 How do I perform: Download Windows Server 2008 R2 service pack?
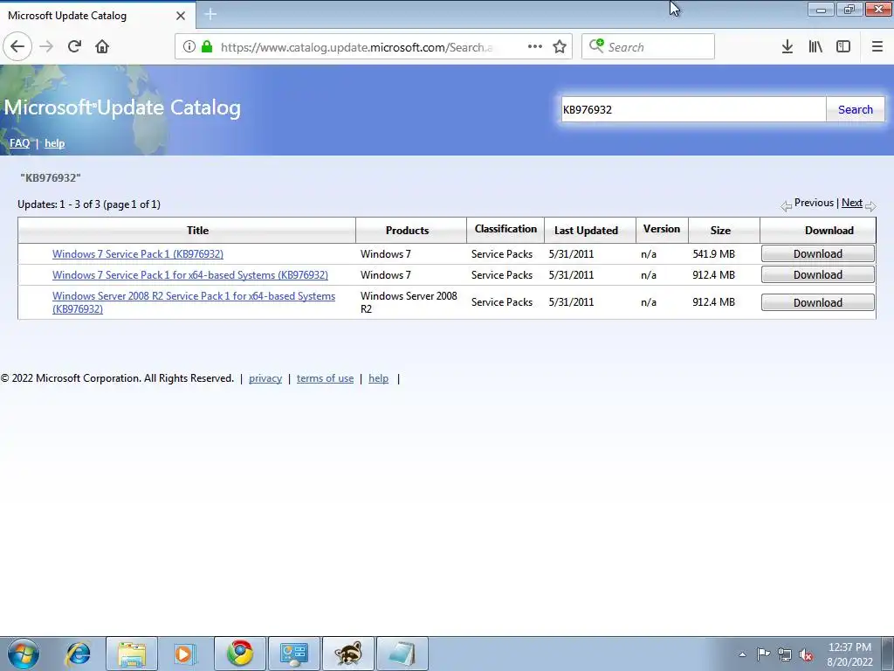(817, 302)
